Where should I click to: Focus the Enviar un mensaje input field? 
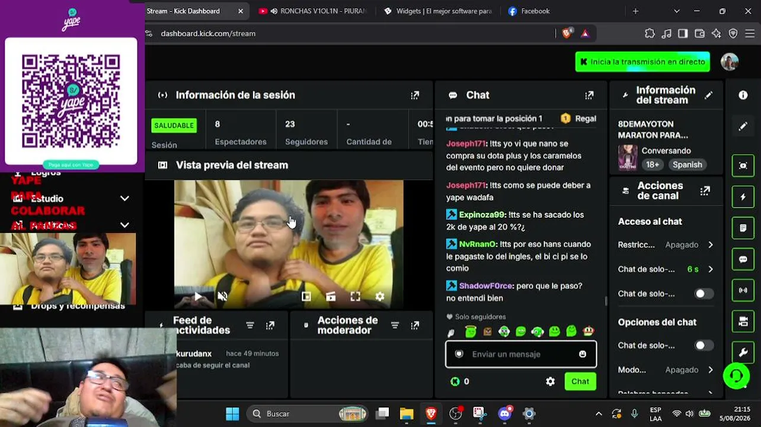tap(521, 354)
